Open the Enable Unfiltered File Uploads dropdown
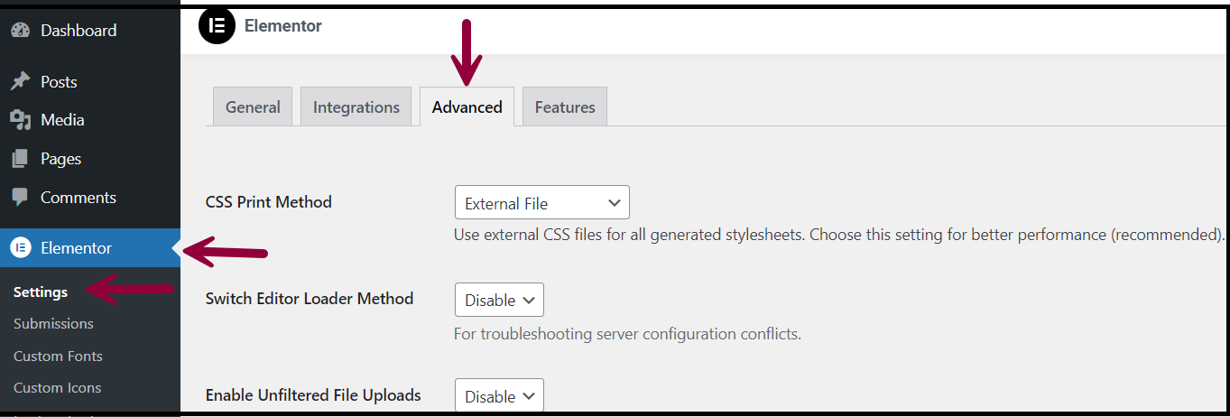Screen dimensions: 1230x417 point(499,396)
